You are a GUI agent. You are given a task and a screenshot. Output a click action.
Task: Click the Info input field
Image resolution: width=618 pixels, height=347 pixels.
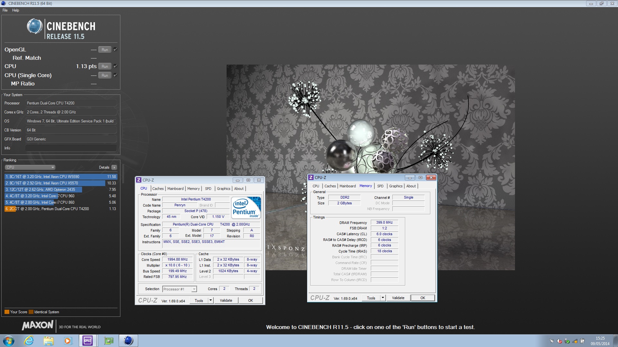click(71, 148)
